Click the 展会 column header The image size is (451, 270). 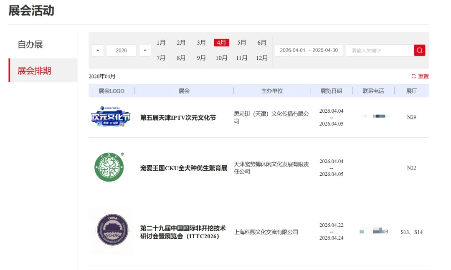click(184, 91)
